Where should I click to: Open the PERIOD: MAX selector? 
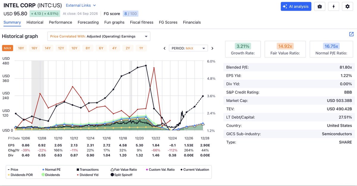click(x=188, y=48)
